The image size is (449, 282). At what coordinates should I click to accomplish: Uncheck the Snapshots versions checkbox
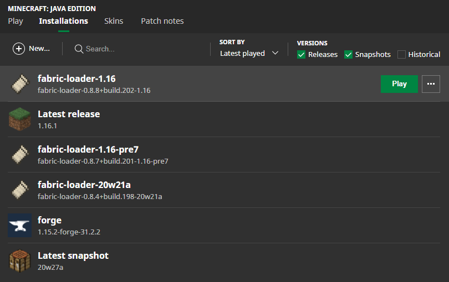coord(348,54)
